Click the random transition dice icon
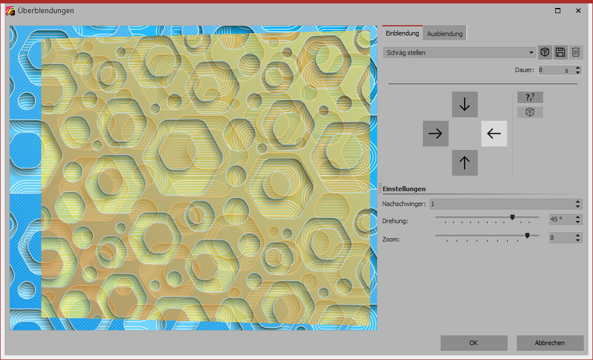 click(545, 52)
